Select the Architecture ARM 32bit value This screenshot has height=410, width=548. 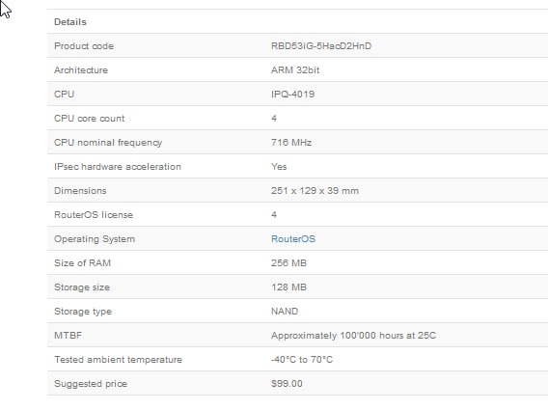pos(295,69)
